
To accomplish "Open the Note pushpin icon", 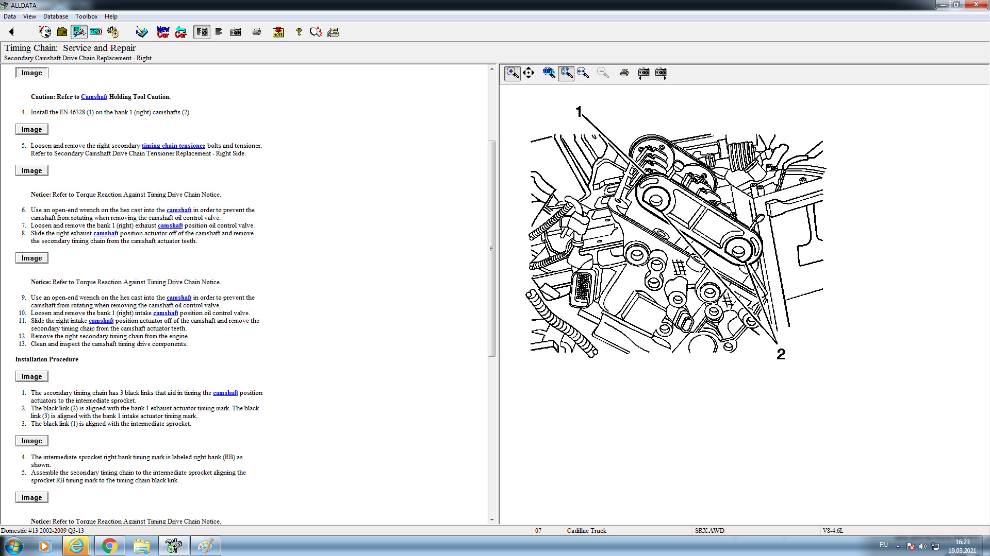I will coord(278,32).
